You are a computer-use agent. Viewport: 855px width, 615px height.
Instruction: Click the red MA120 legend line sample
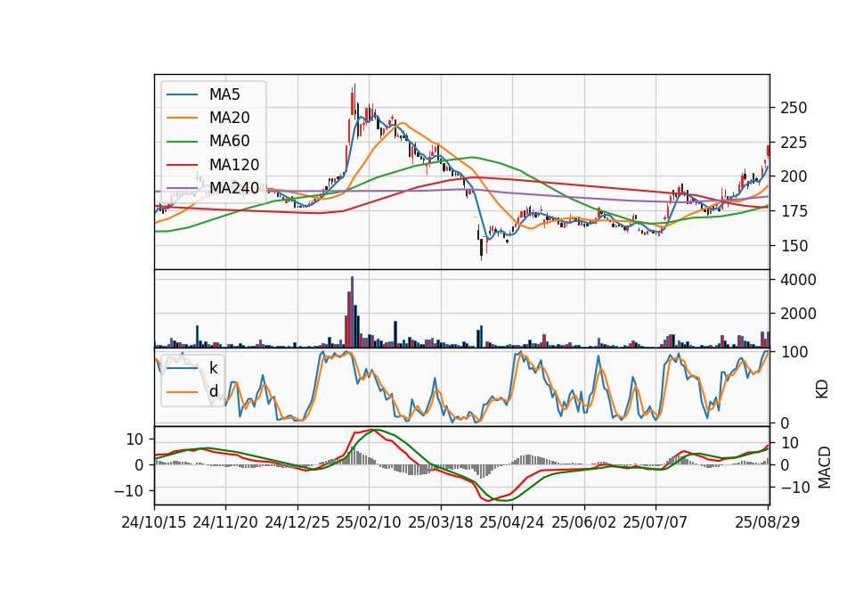(182, 165)
